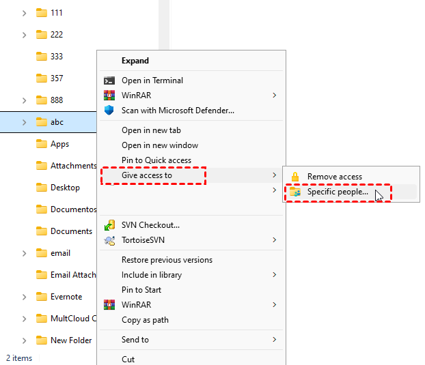
Task: Open the Send to submenu arrow
Action: 275,340
